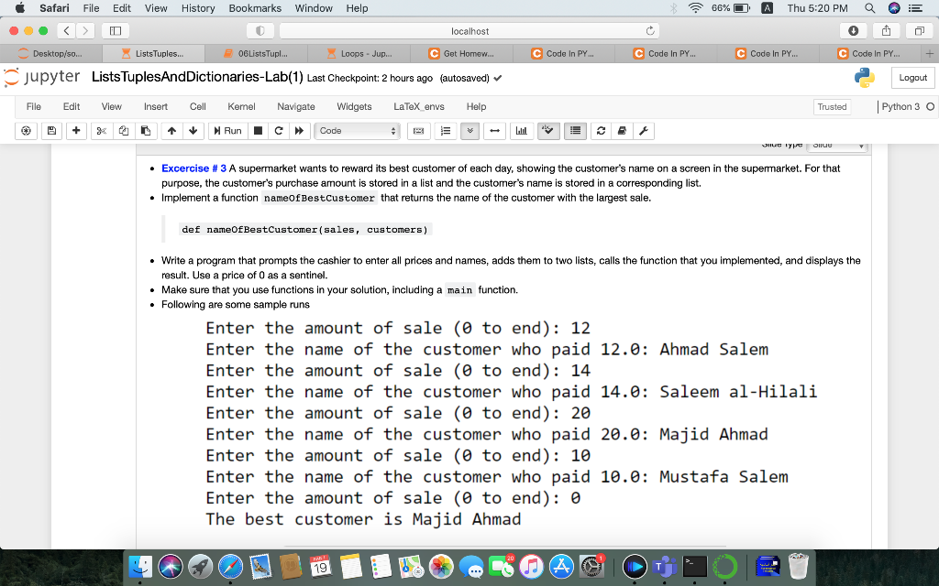Image resolution: width=939 pixels, height=586 pixels.
Task: Open the Insert menu in Jupyter
Action: click(156, 106)
